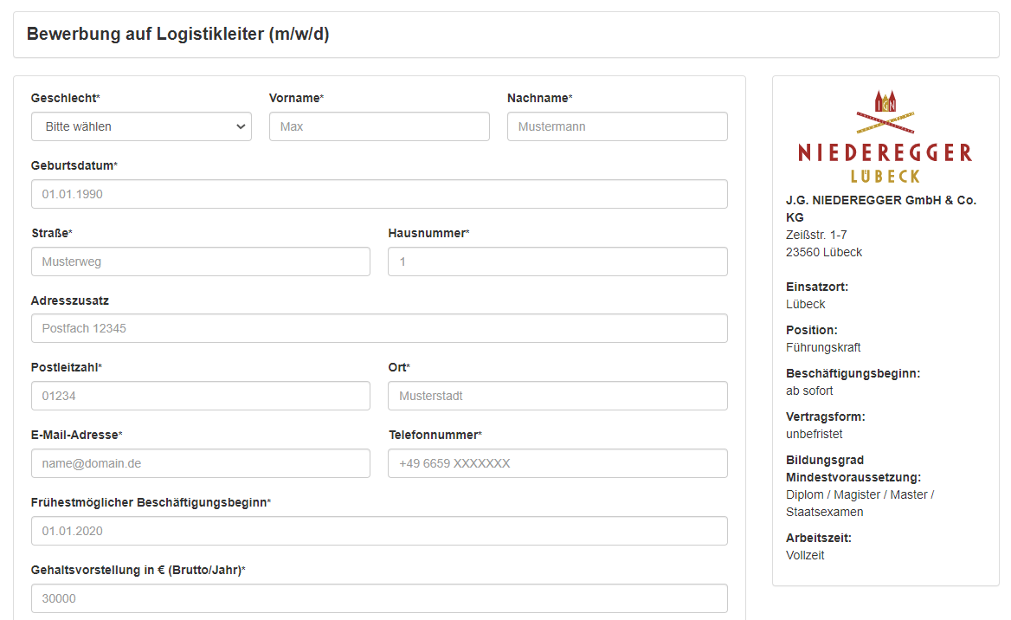
Task: Focus the Geburtsdatum date field
Action: point(379,194)
